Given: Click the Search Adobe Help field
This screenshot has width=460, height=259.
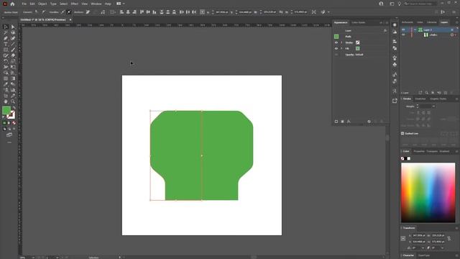Looking at the screenshot, I should (421, 4).
